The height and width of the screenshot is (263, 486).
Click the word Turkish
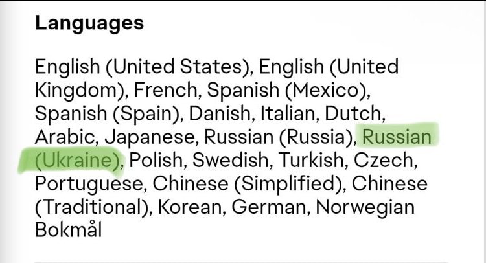(311, 160)
